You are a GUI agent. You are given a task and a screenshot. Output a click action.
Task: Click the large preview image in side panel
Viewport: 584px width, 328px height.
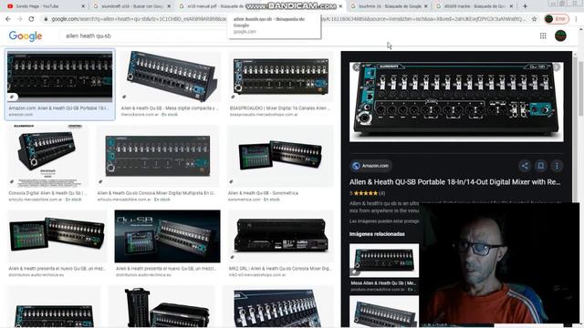pos(456,101)
